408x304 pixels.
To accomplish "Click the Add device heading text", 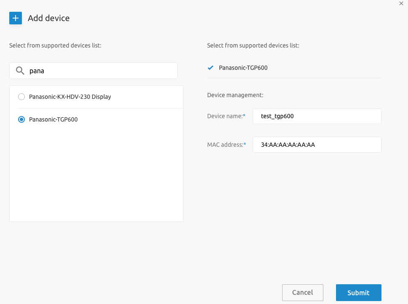I will pos(49,18).
